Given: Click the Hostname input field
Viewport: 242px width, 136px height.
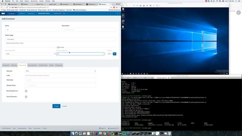Looking at the screenshot, I should (60, 80).
